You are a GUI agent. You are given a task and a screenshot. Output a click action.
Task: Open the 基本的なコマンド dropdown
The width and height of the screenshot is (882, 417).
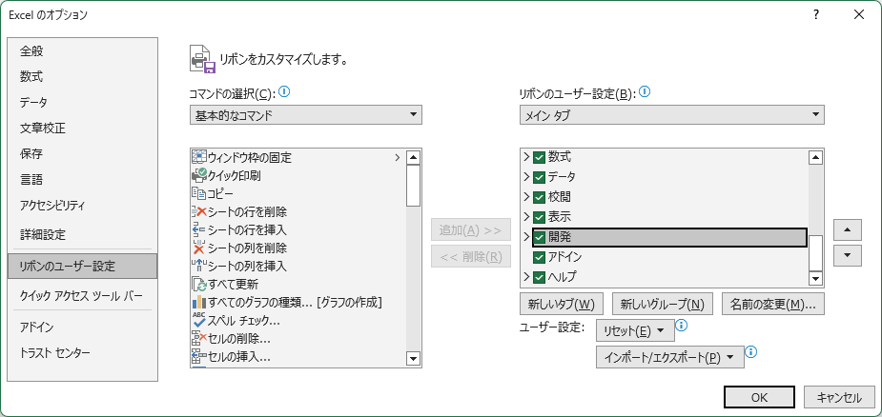pyautogui.click(x=306, y=115)
